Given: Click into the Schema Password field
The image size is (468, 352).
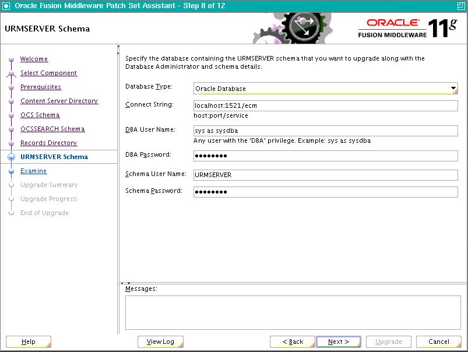Looking at the screenshot, I should click(325, 192).
